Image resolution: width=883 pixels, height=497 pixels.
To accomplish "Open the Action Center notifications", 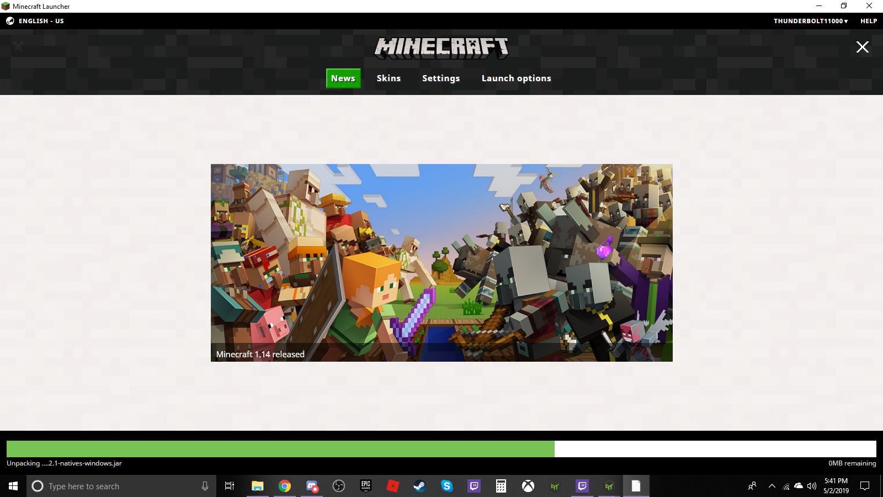I will pyautogui.click(x=865, y=486).
